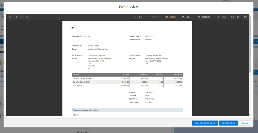Activate the Draw tool
This screenshot has height=133, width=258.
186,17
